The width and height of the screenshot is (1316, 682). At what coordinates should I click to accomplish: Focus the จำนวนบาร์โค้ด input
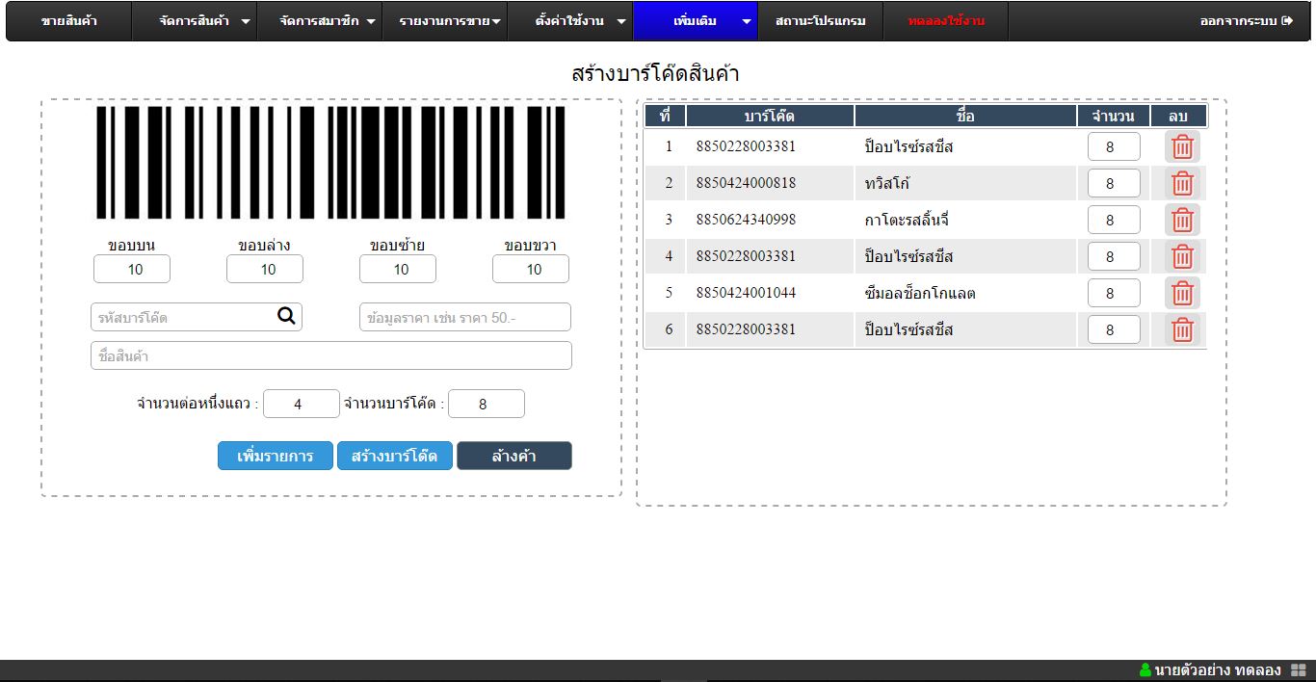(487, 404)
